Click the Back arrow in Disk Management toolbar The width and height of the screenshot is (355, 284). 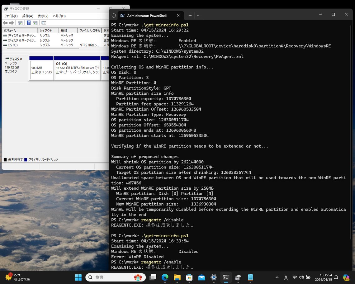pyautogui.click(x=5, y=23)
